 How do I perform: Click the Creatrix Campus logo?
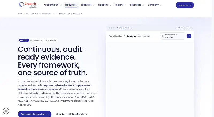(28, 5)
